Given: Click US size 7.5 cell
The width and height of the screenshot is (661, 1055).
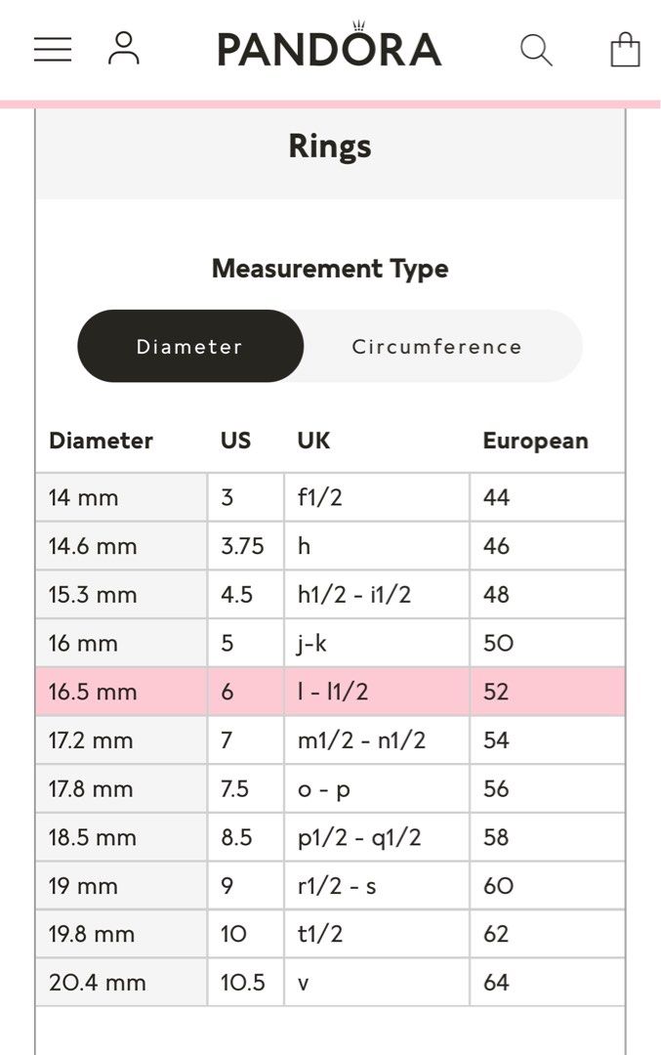Looking at the screenshot, I should [235, 788].
